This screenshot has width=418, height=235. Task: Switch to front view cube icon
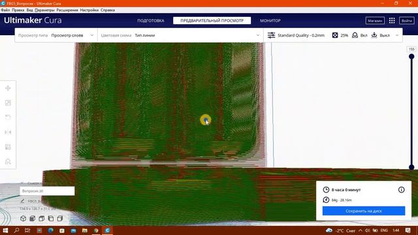(32, 219)
